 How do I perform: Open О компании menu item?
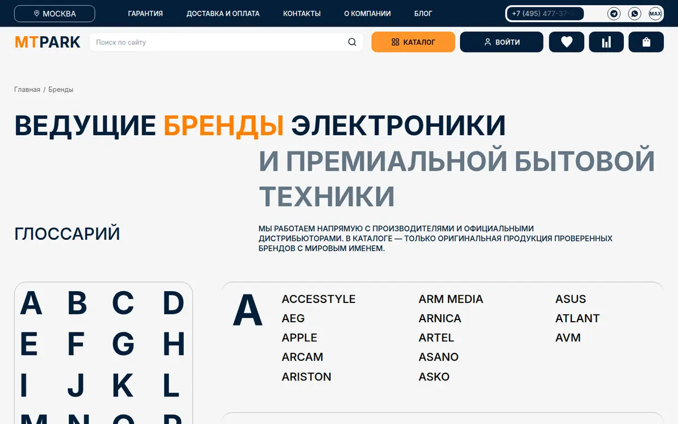point(367,14)
